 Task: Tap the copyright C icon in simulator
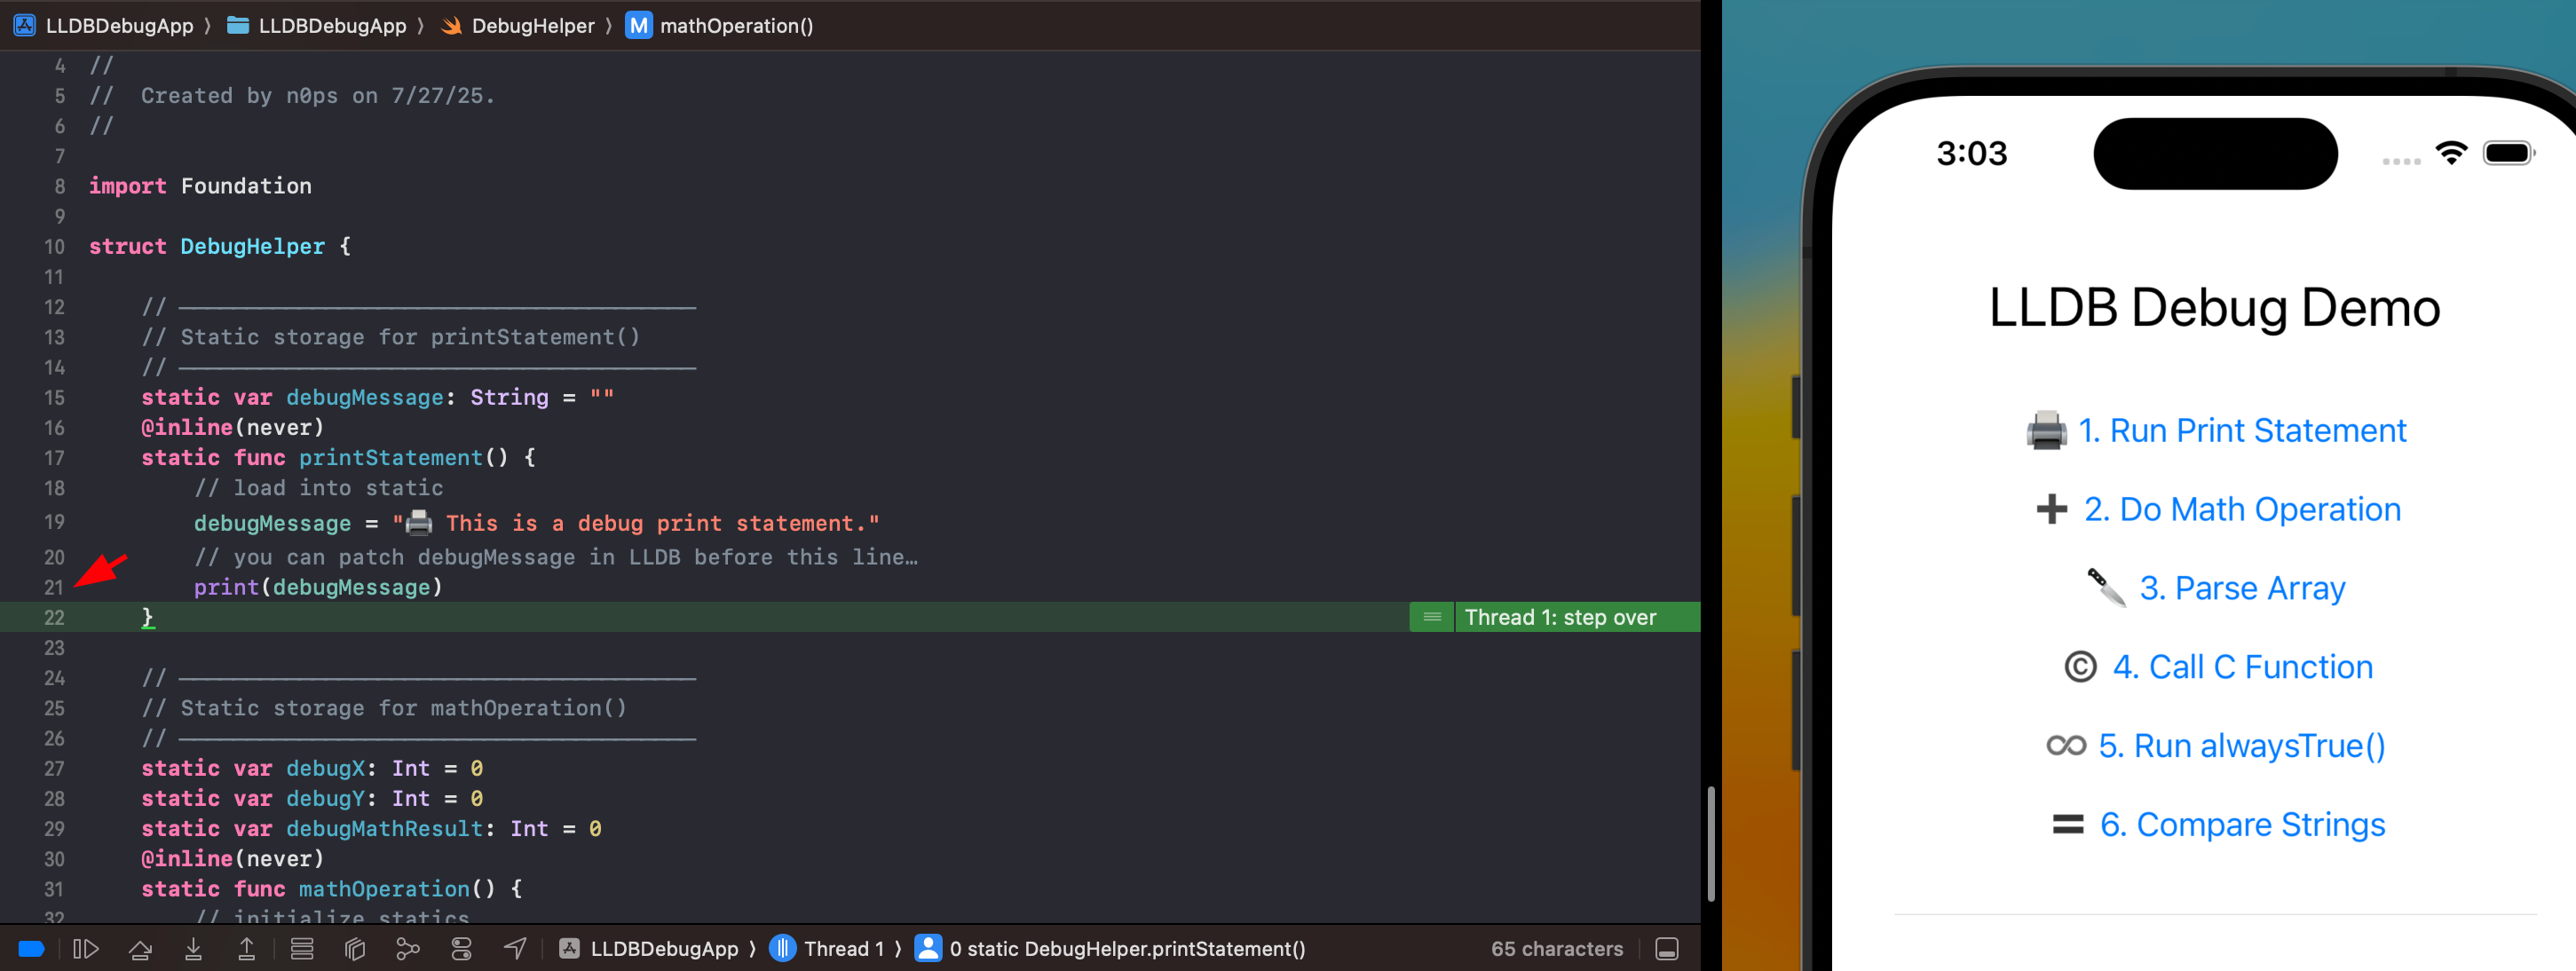(2080, 667)
